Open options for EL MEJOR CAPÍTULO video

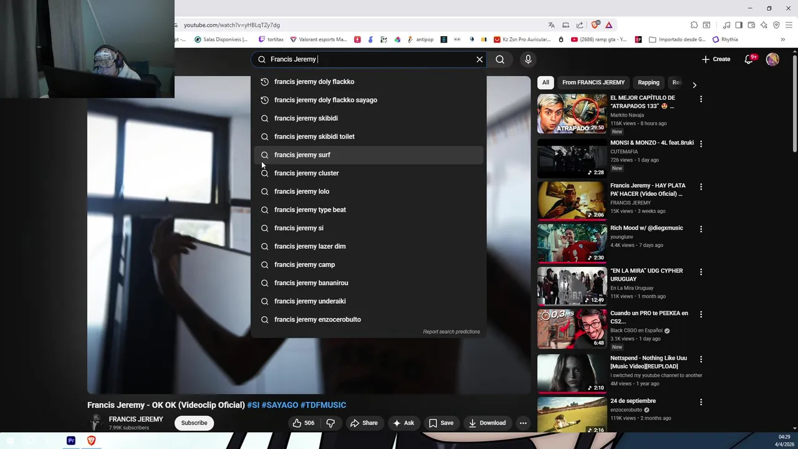[x=701, y=99]
